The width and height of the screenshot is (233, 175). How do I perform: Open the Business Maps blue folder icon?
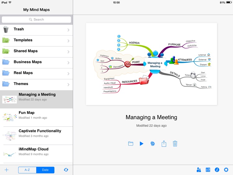6,62
